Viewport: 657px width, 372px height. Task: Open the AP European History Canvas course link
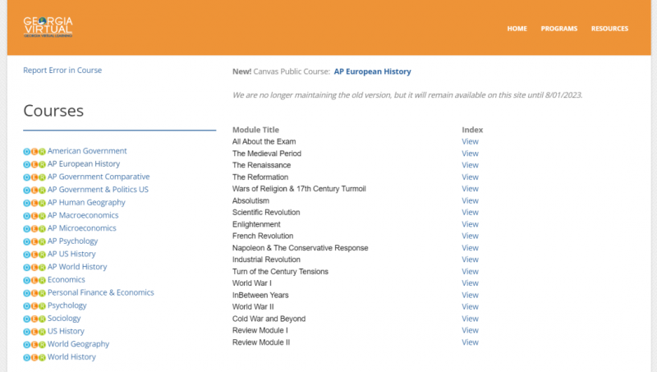(373, 71)
